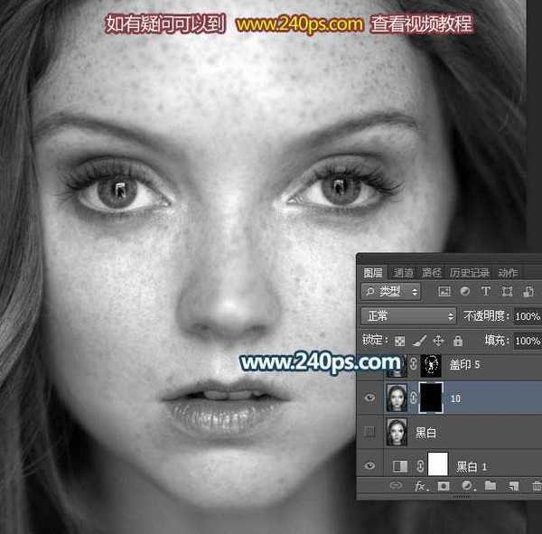
Task: Switch to the 历史记录 history tab
Action: pos(471,272)
